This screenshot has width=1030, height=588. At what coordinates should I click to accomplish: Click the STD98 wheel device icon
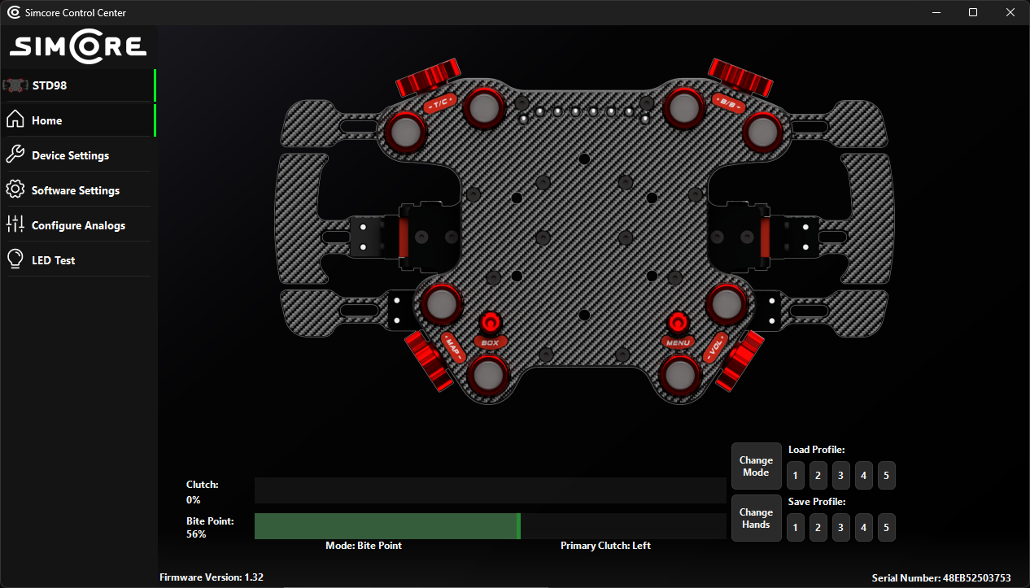click(15, 85)
